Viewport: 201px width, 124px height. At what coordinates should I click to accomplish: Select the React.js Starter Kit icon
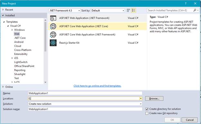pos(53,43)
